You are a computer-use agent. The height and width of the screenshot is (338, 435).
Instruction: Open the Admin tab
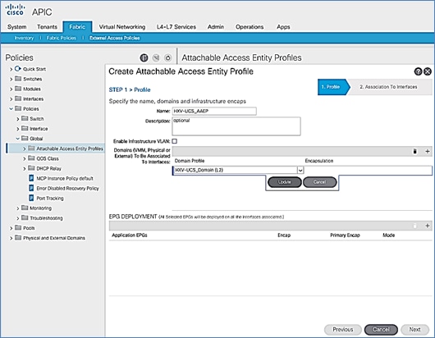tap(216, 27)
